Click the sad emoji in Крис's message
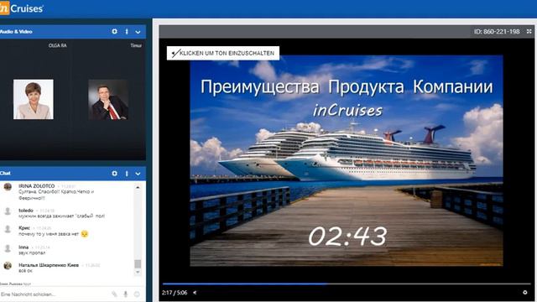537x302 pixels. click(85, 234)
